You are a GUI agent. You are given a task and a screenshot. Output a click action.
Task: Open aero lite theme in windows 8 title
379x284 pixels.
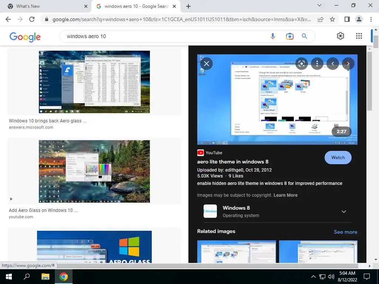(233, 162)
